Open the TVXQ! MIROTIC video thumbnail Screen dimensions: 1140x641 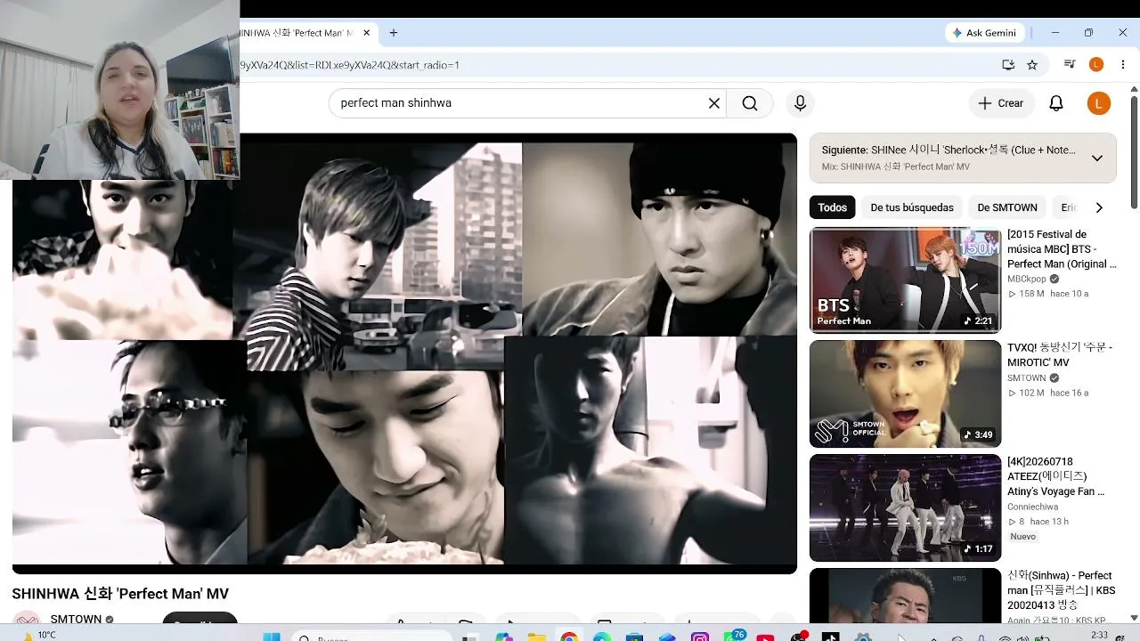pos(905,394)
